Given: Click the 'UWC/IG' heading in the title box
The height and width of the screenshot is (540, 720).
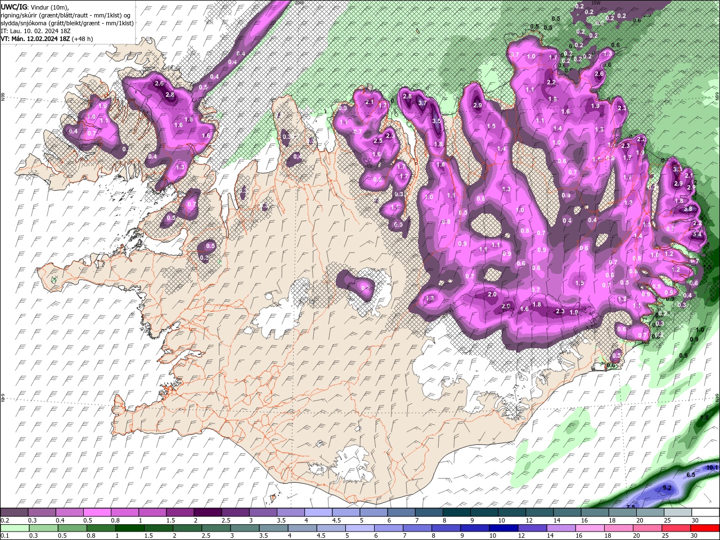Looking at the screenshot, I should pyautogui.click(x=13, y=7).
